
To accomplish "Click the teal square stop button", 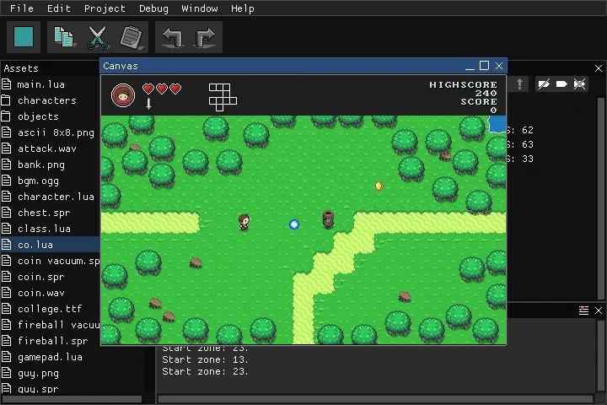I will tap(24, 37).
